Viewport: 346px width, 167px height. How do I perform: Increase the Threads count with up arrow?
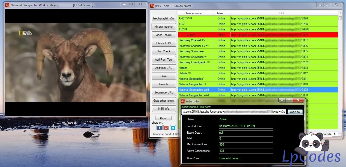[x=339, y=133]
